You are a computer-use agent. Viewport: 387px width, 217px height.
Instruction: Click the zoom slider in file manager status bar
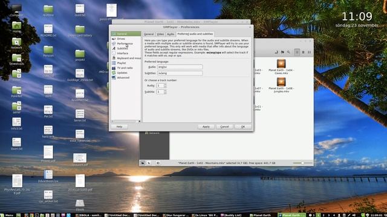[302, 163]
